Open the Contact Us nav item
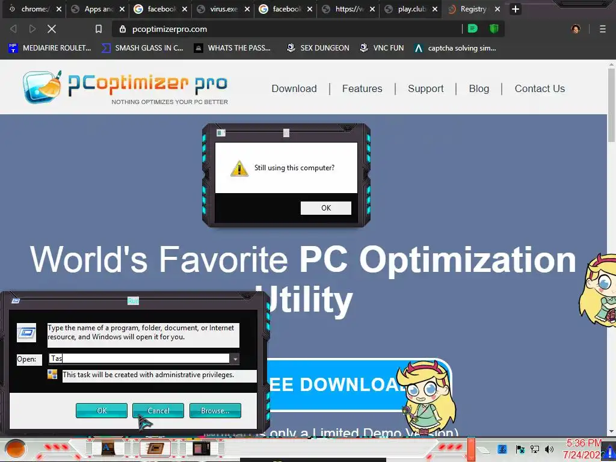 [x=540, y=89]
